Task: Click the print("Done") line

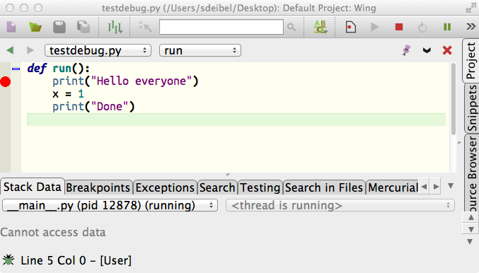Action: pos(93,107)
